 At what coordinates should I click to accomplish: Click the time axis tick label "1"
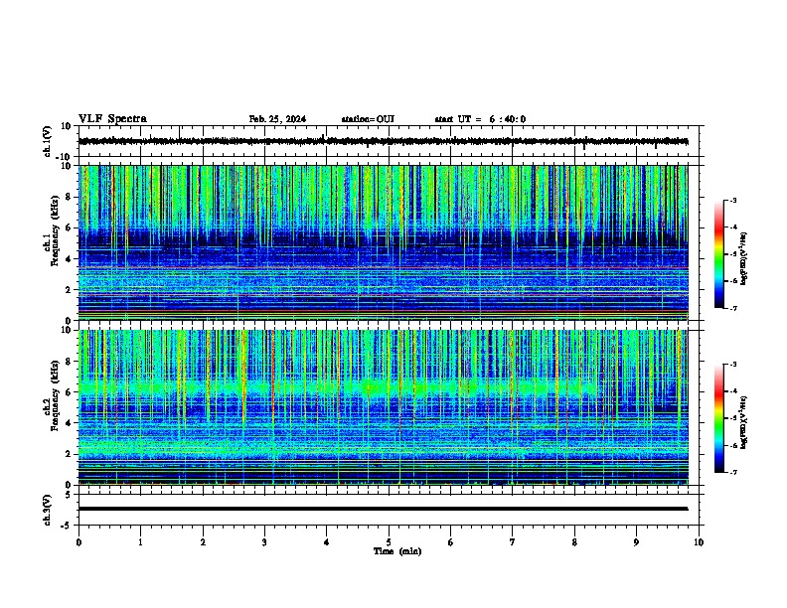140,542
